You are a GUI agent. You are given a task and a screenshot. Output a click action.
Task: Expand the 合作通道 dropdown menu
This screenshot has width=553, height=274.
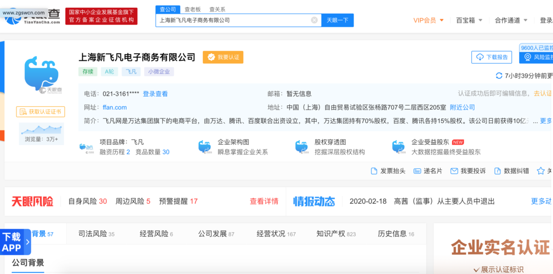(x=511, y=20)
